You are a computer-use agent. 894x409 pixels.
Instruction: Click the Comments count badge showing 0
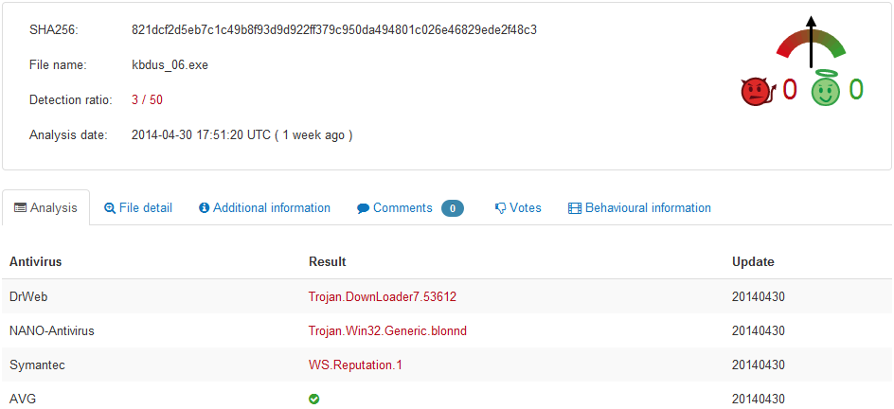(453, 208)
